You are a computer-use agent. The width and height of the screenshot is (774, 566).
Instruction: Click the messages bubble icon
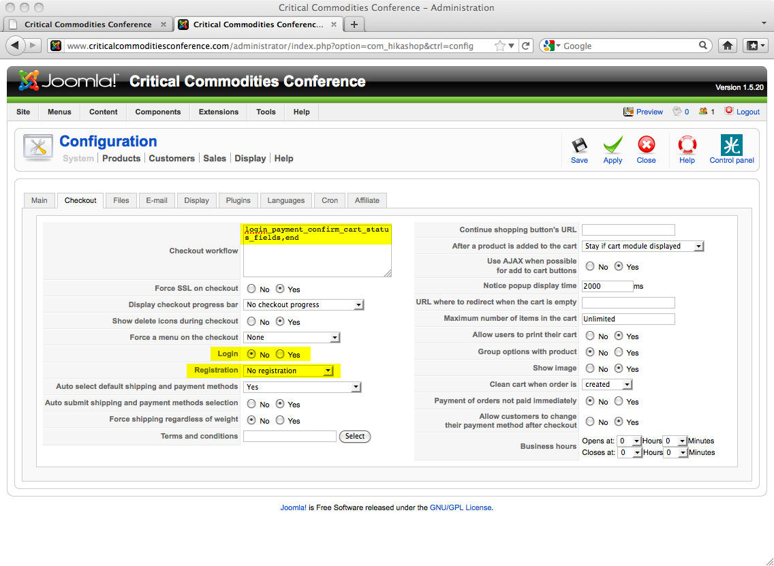point(677,112)
